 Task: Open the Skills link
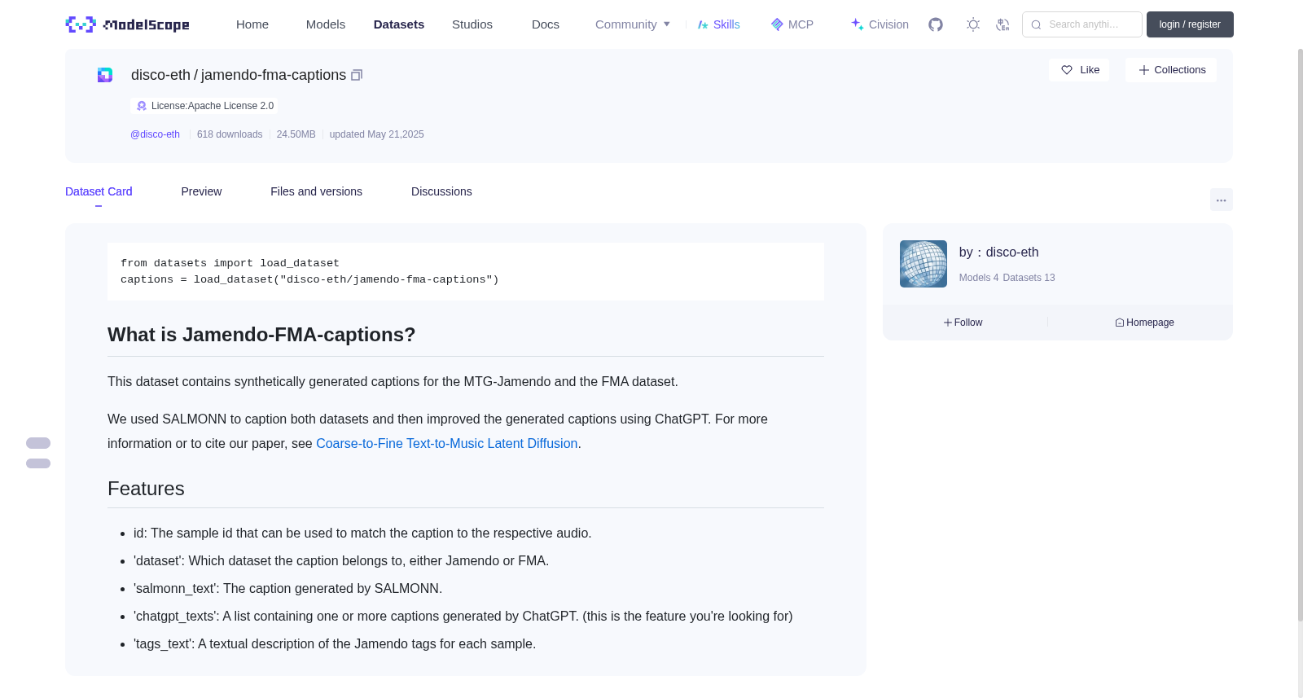[718, 24]
